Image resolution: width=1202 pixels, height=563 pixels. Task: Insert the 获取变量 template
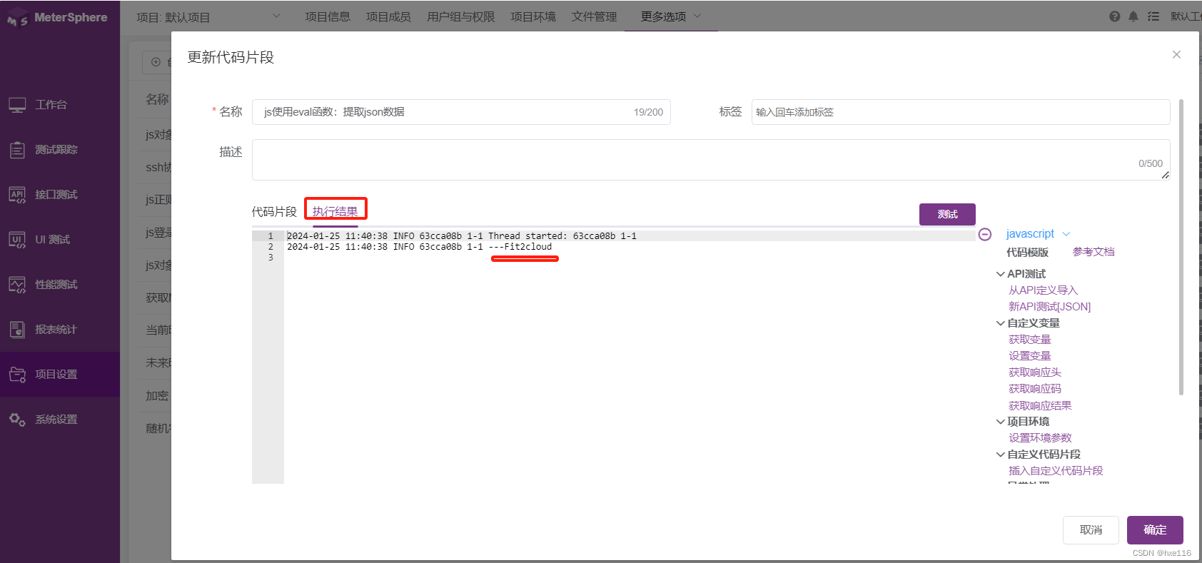coord(1029,340)
